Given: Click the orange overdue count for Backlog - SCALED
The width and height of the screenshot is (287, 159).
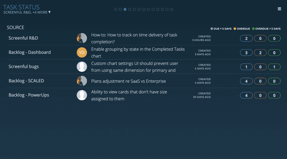Looking at the screenshot, I should (x=260, y=81).
